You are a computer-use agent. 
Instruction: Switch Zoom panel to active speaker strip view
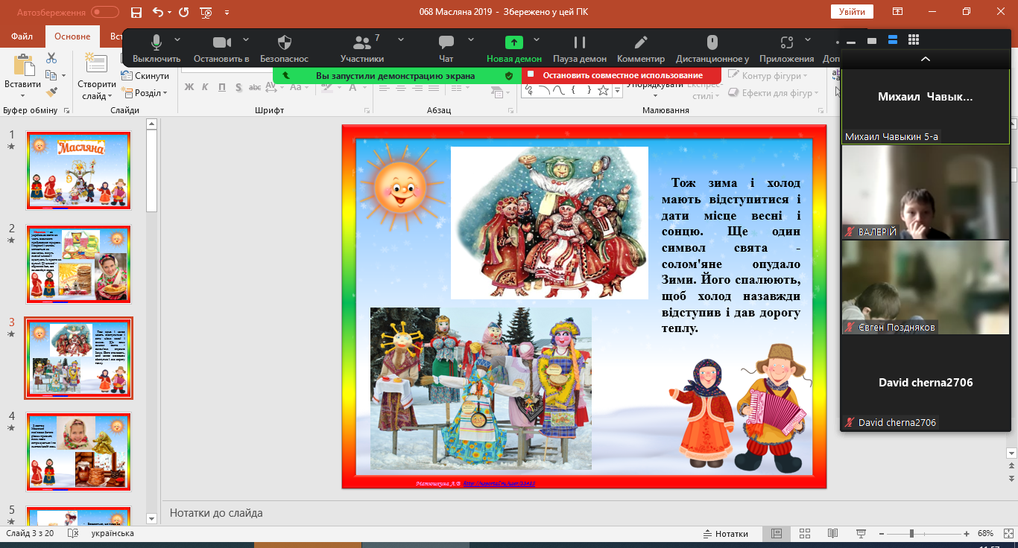coord(893,40)
